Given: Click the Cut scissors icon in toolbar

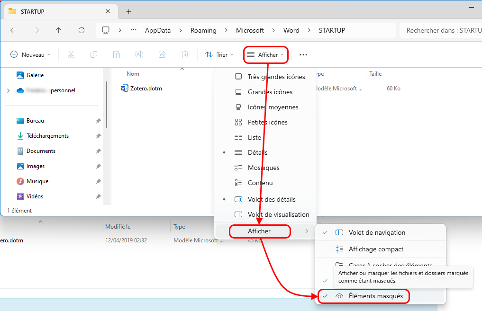Looking at the screenshot, I should click(x=71, y=55).
